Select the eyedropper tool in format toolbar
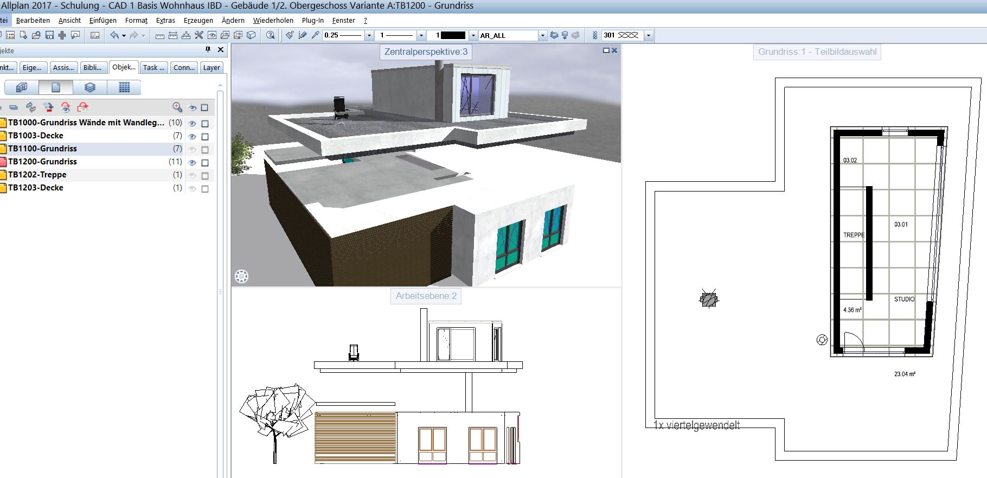The image size is (987, 478). pos(315,35)
